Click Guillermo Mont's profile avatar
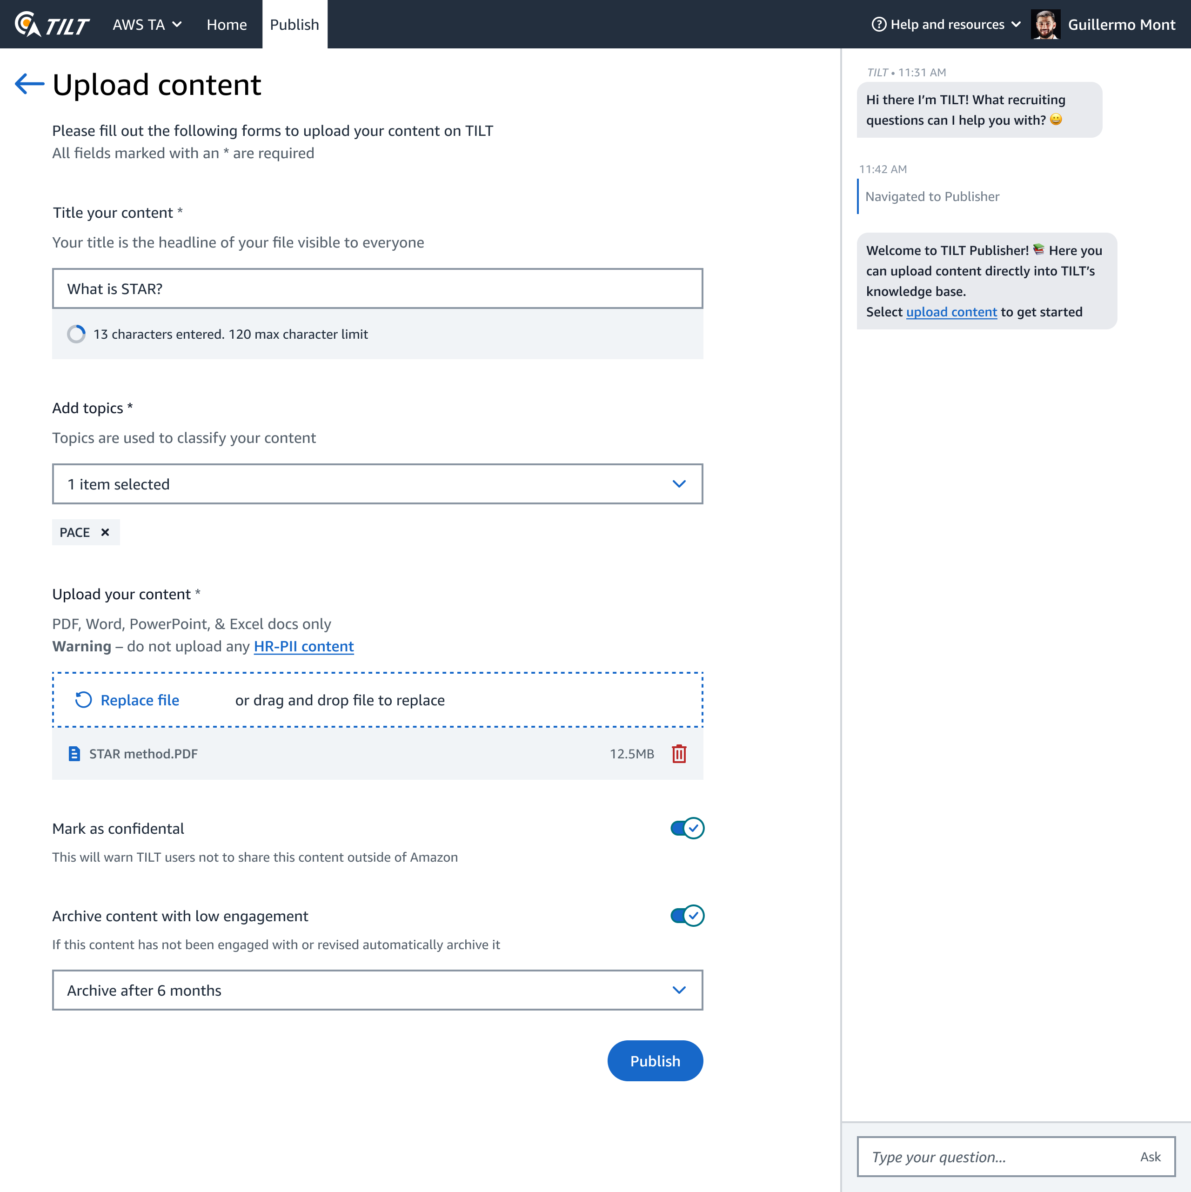This screenshot has height=1192, width=1191. click(x=1045, y=25)
